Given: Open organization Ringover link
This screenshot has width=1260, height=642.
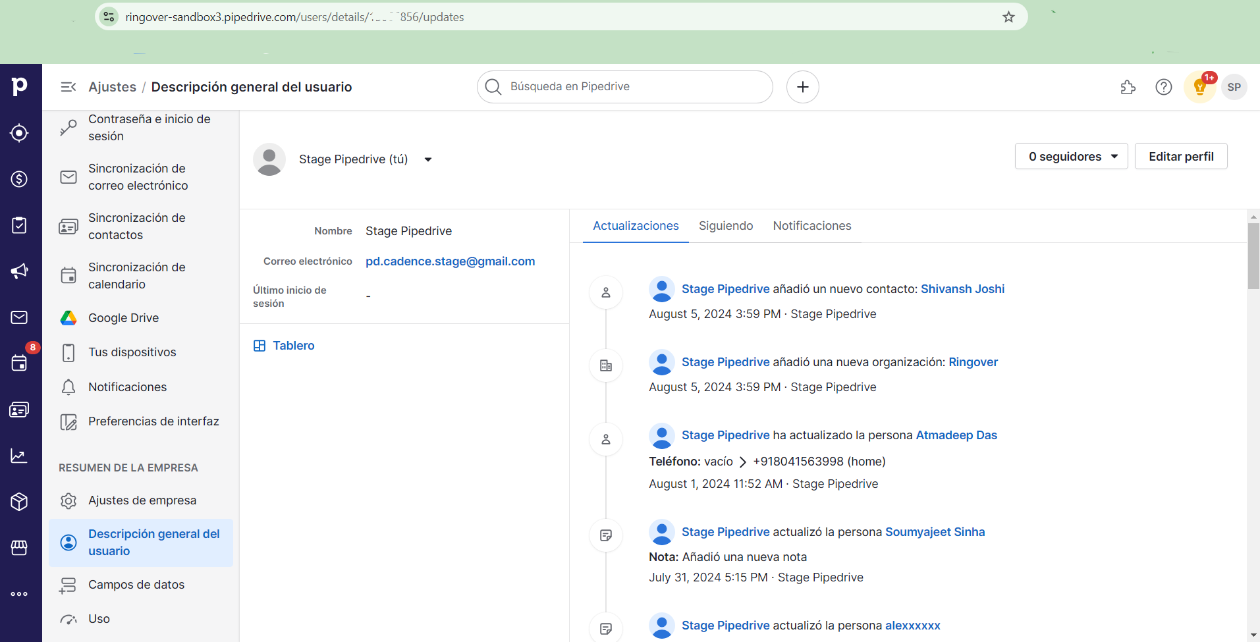Looking at the screenshot, I should tap(973, 362).
